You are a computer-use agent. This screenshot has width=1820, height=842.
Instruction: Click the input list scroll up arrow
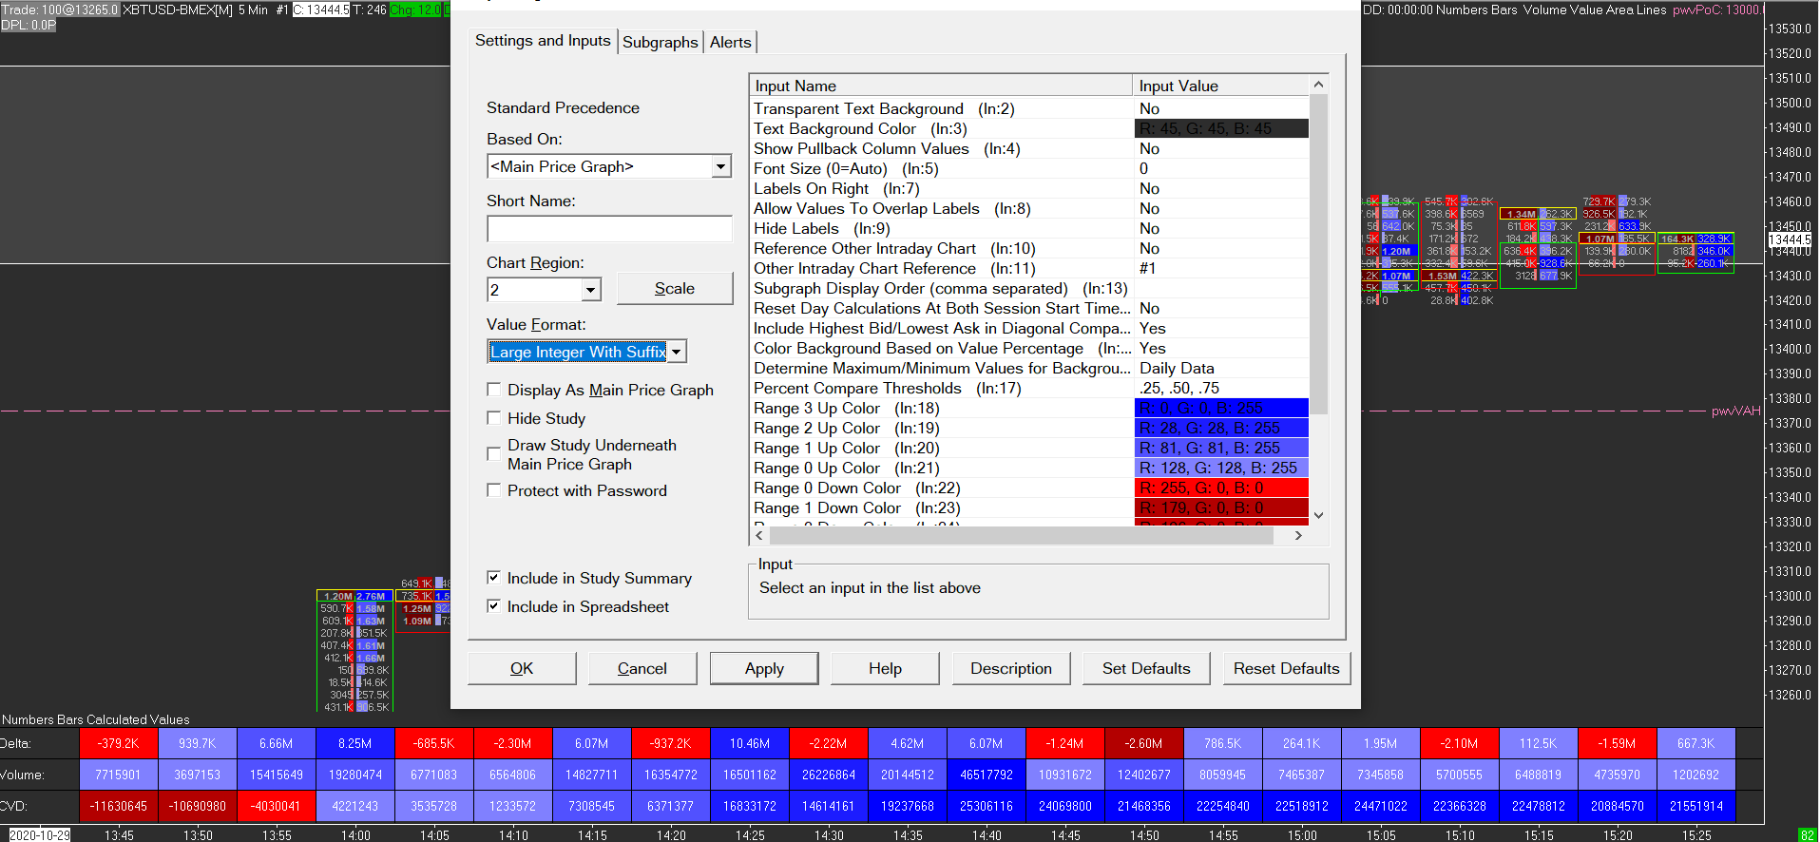point(1318,85)
